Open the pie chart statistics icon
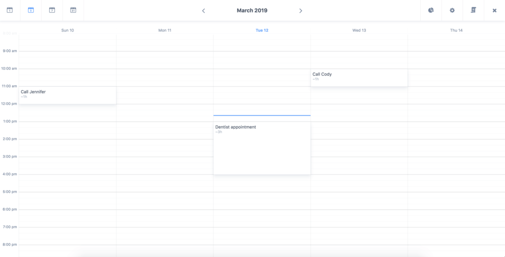The width and height of the screenshot is (505, 257). click(x=431, y=10)
